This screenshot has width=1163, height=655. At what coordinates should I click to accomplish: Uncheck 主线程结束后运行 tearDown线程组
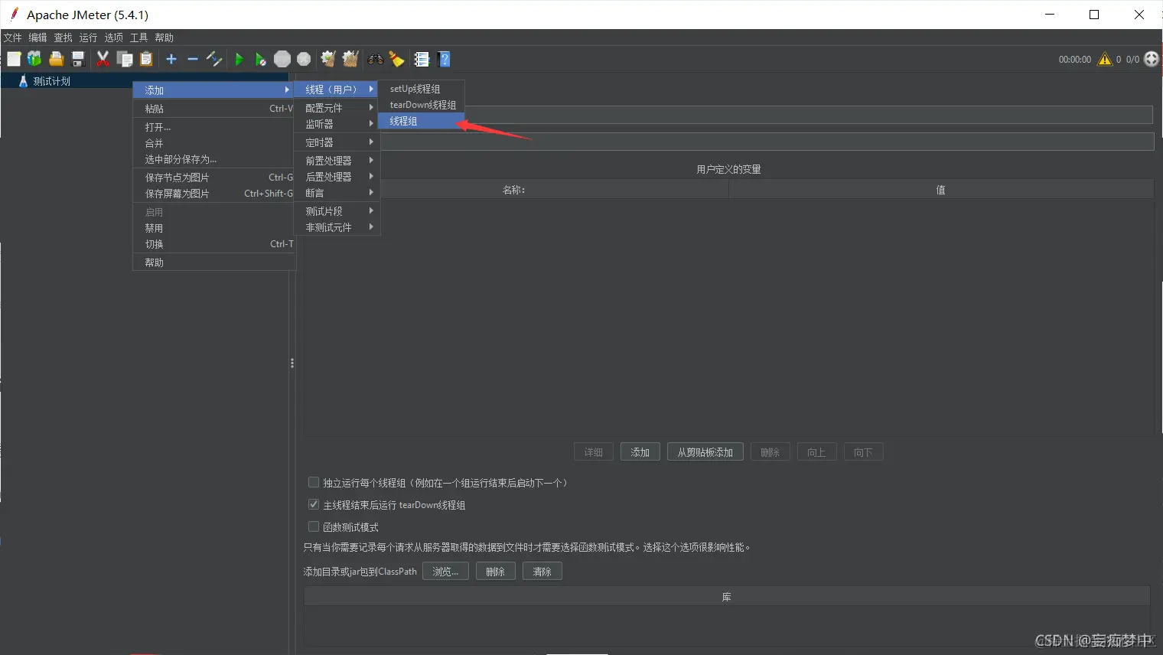(x=313, y=504)
